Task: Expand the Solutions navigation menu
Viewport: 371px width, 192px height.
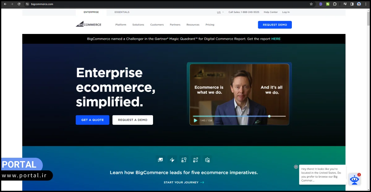Action: tap(138, 25)
